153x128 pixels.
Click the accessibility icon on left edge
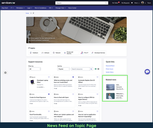[5, 73]
